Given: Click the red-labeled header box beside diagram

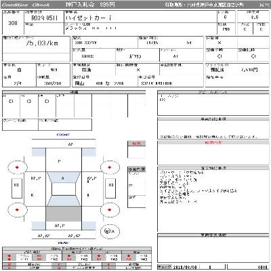Looking at the screenshot, I should click(136, 144).
